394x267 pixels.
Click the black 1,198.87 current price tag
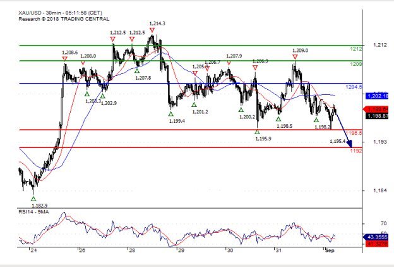tap(376, 116)
